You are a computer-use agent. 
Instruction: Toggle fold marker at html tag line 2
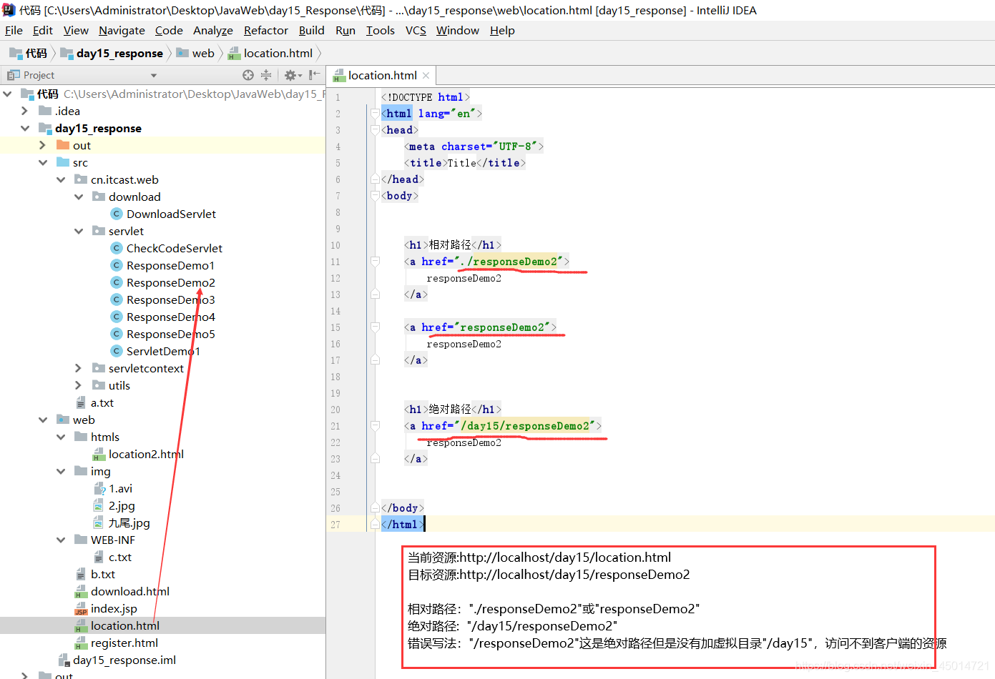pos(375,114)
